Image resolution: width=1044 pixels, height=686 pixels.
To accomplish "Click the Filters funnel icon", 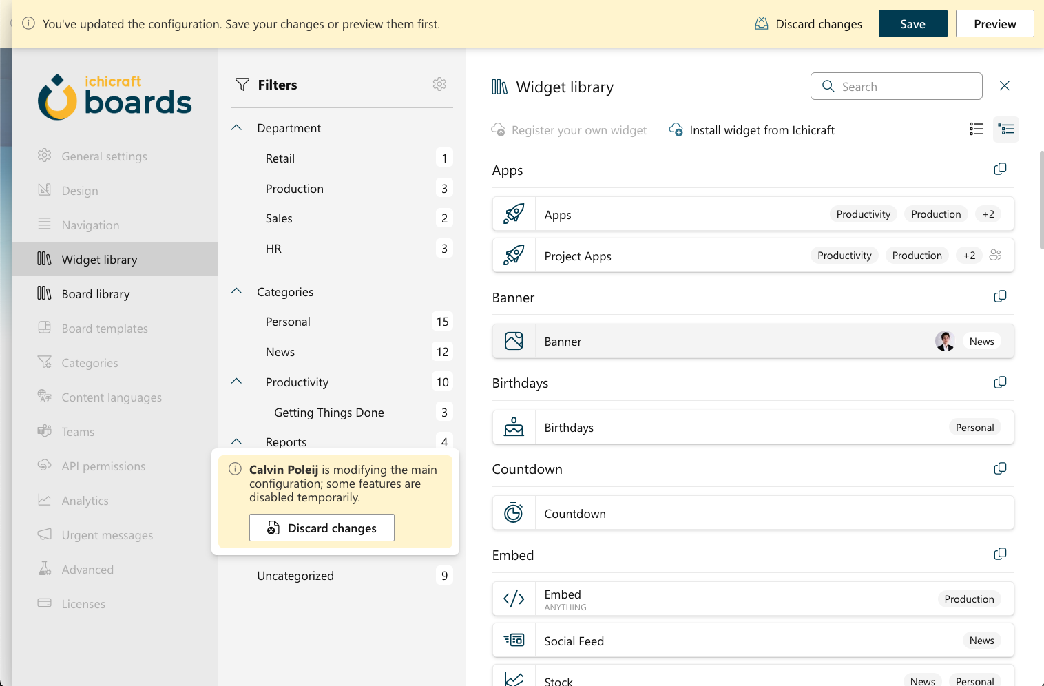I will pos(242,85).
